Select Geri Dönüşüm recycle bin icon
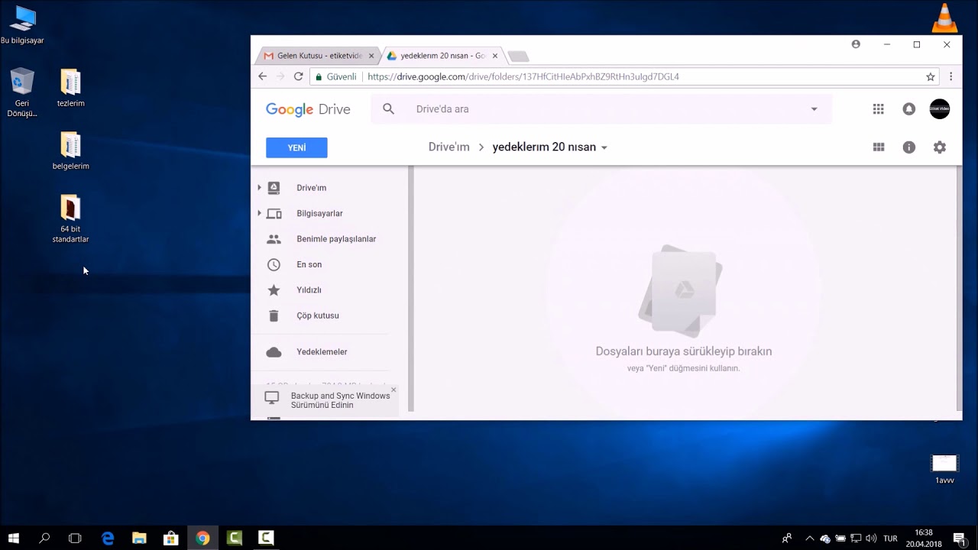The width and height of the screenshot is (978, 550). (22, 92)
